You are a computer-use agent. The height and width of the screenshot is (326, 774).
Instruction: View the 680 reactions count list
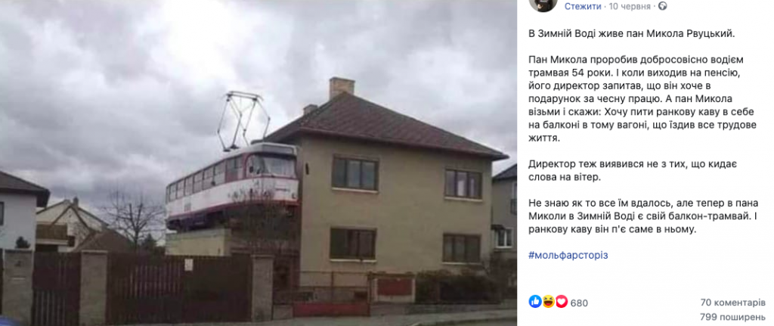(579, 303)
